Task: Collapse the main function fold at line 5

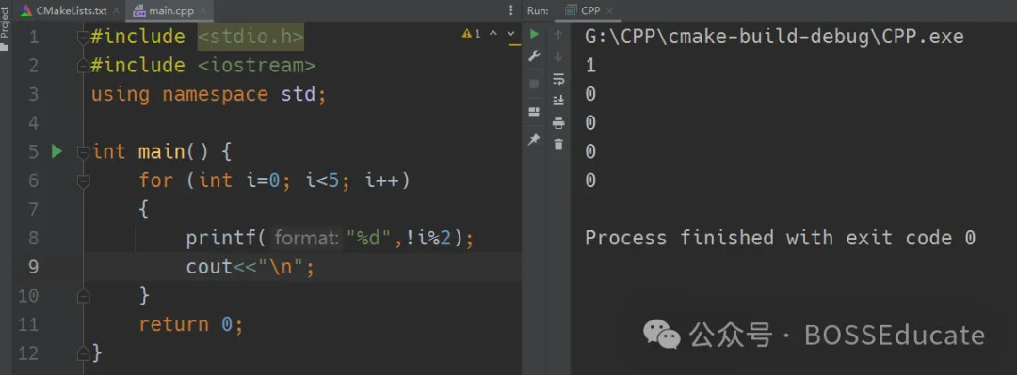Action: tap(83, 153)
